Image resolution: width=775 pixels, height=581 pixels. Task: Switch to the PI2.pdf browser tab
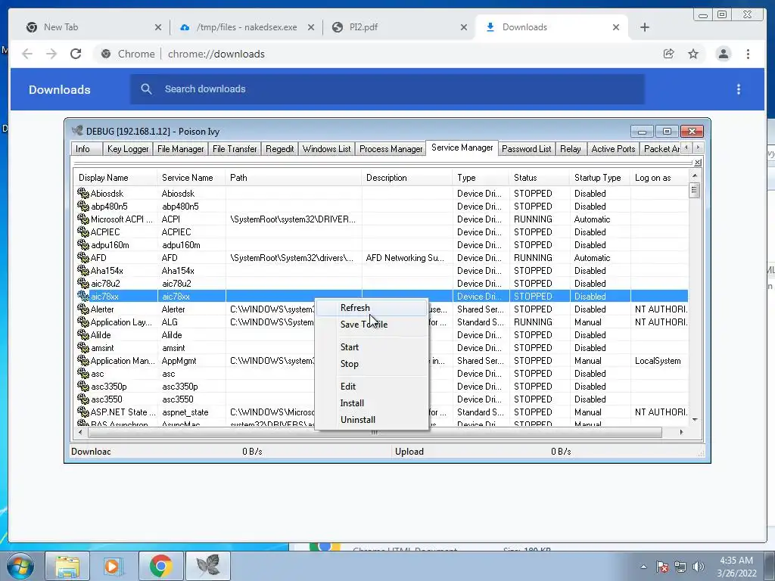click(398, 27)
